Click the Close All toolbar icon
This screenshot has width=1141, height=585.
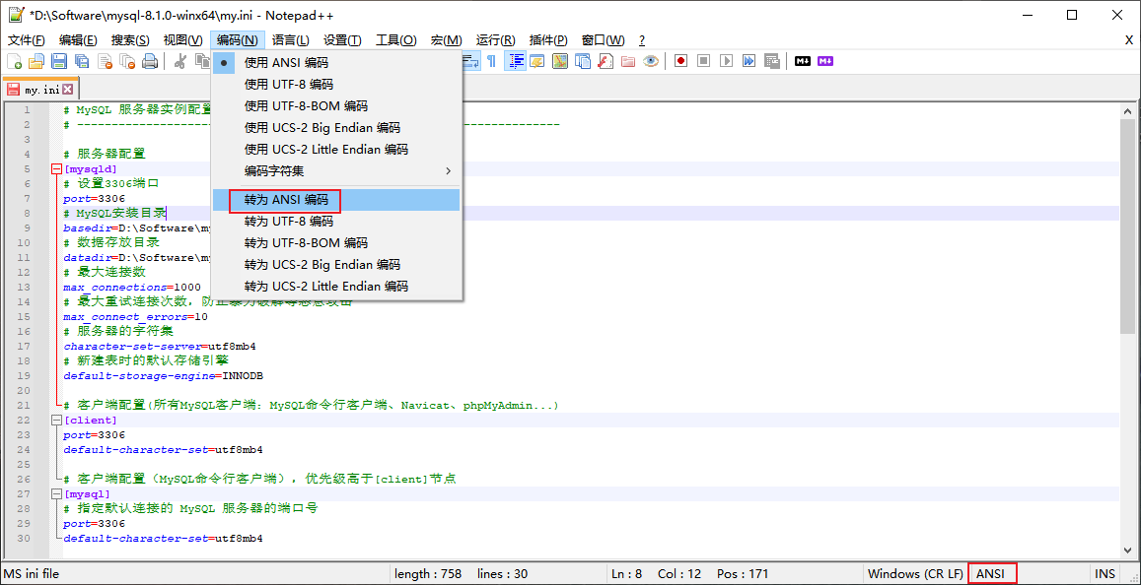[x=127, y=62]
